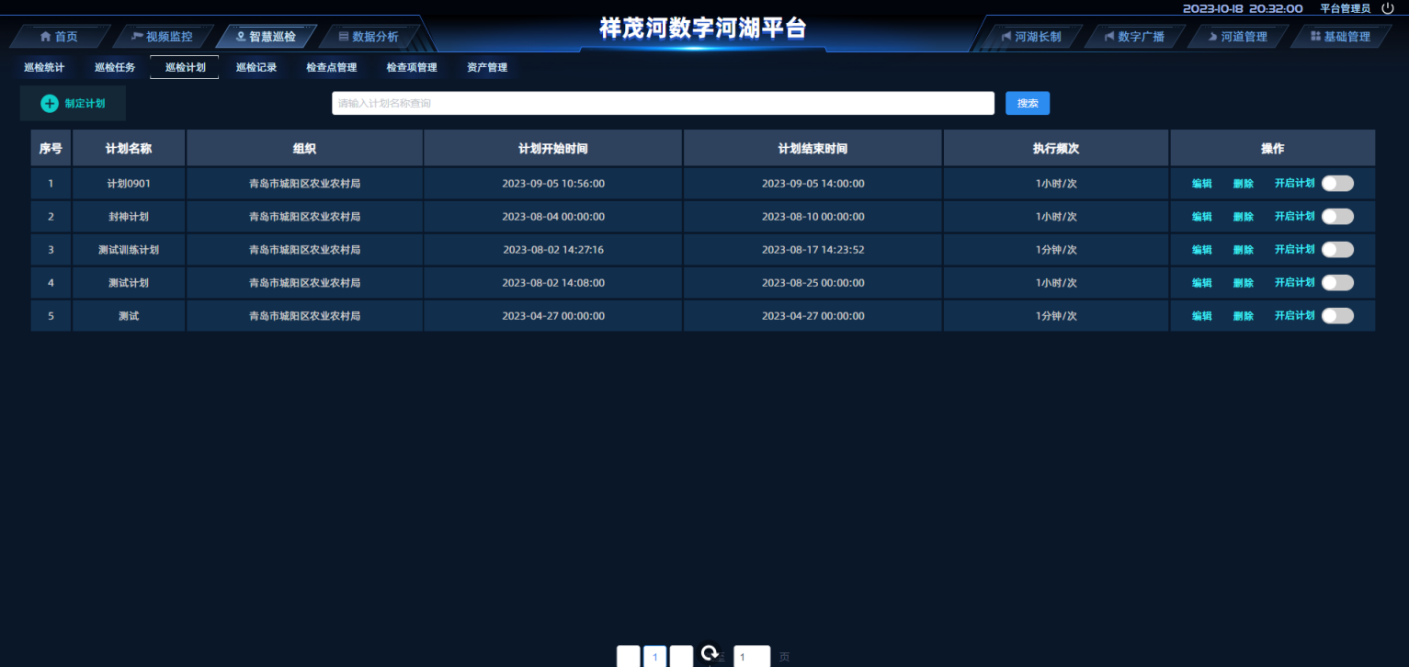1409x667 pixels.
Task: Click 删除 for the 测试 row
Action: click(1243, 316)
